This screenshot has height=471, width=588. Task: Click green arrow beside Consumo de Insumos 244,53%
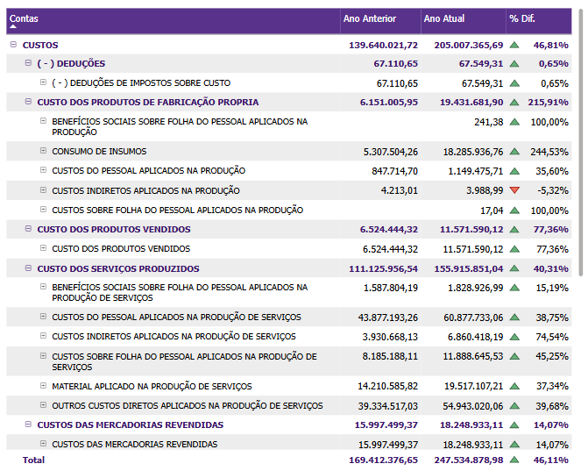coord(514,152)
